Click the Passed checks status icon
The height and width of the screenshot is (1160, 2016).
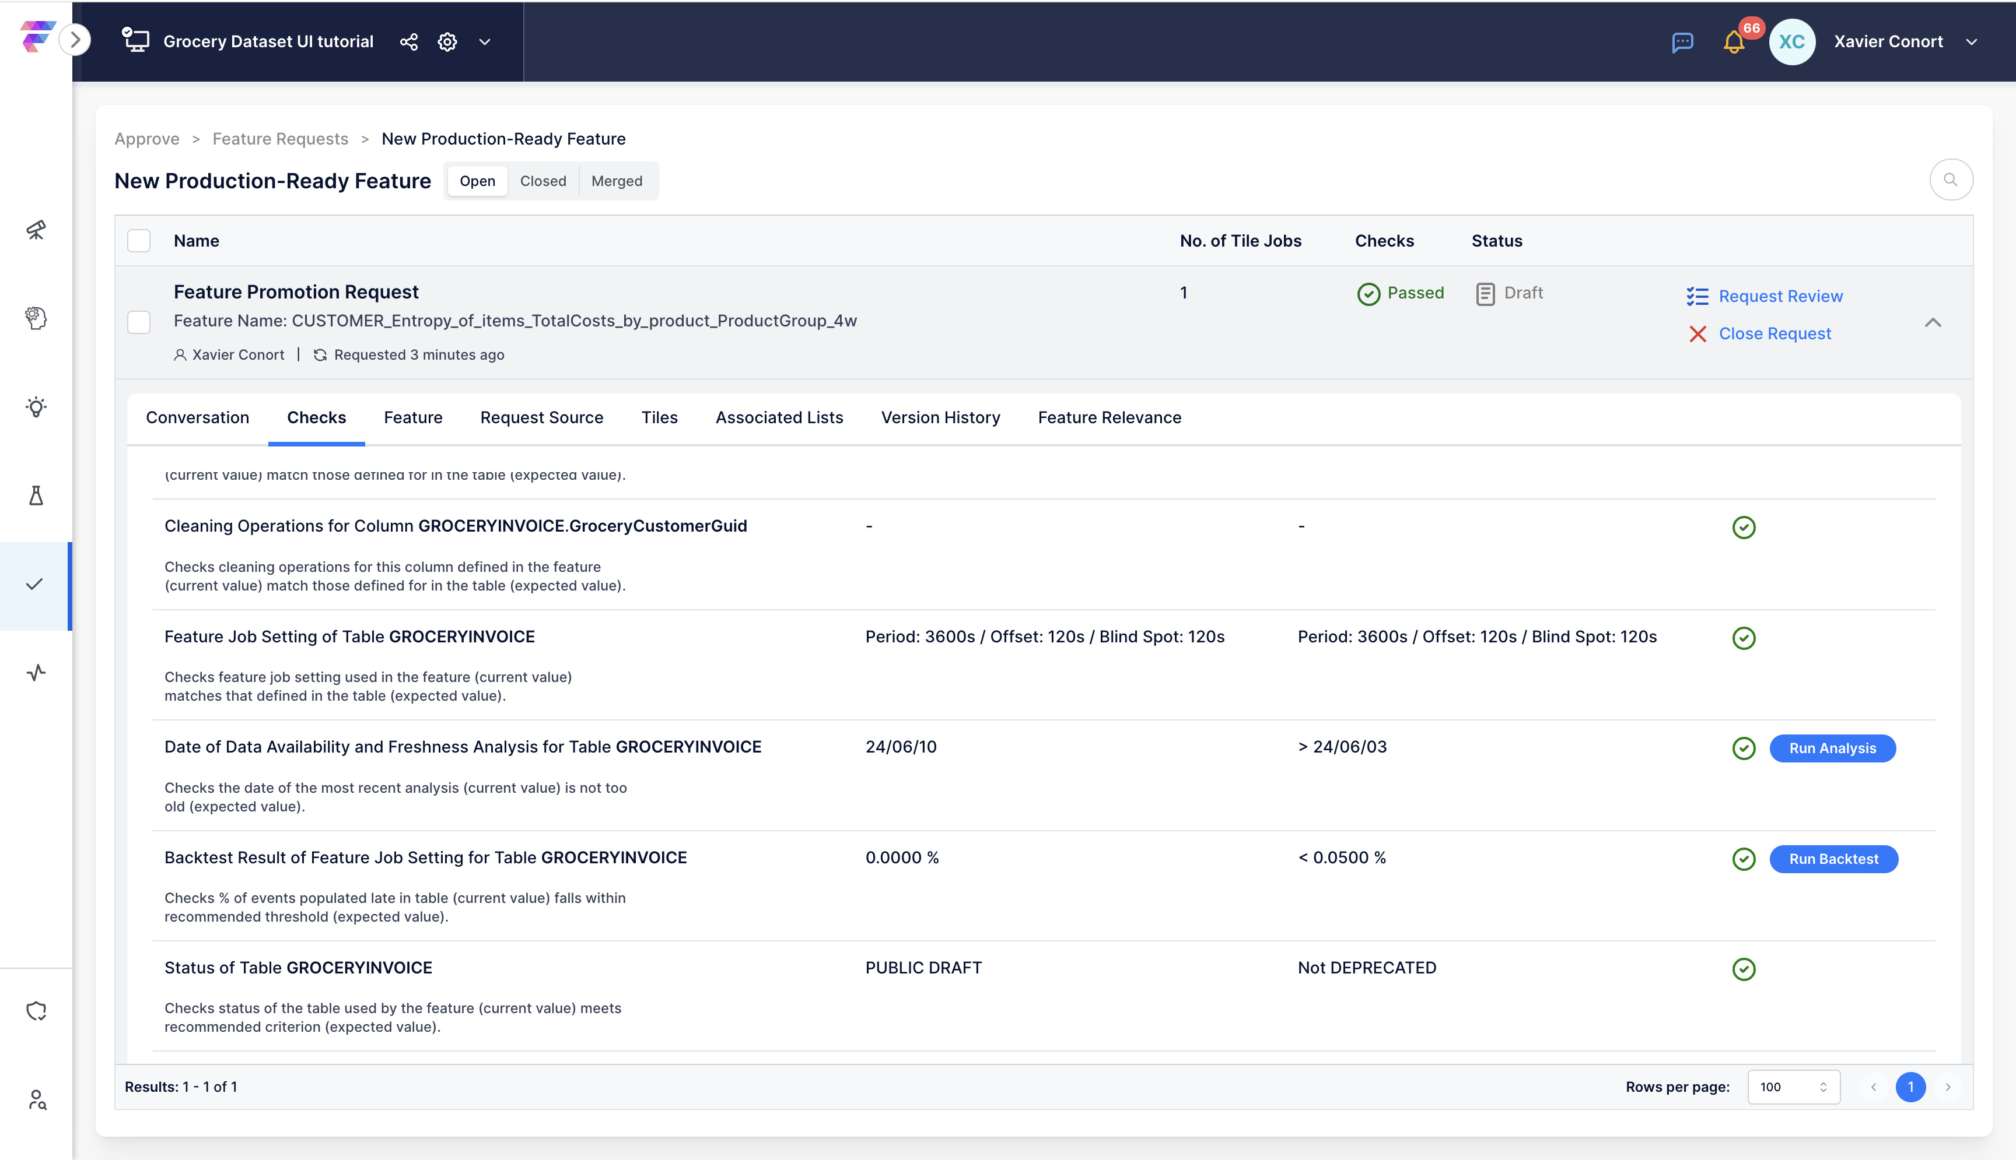pos(1368,294)
